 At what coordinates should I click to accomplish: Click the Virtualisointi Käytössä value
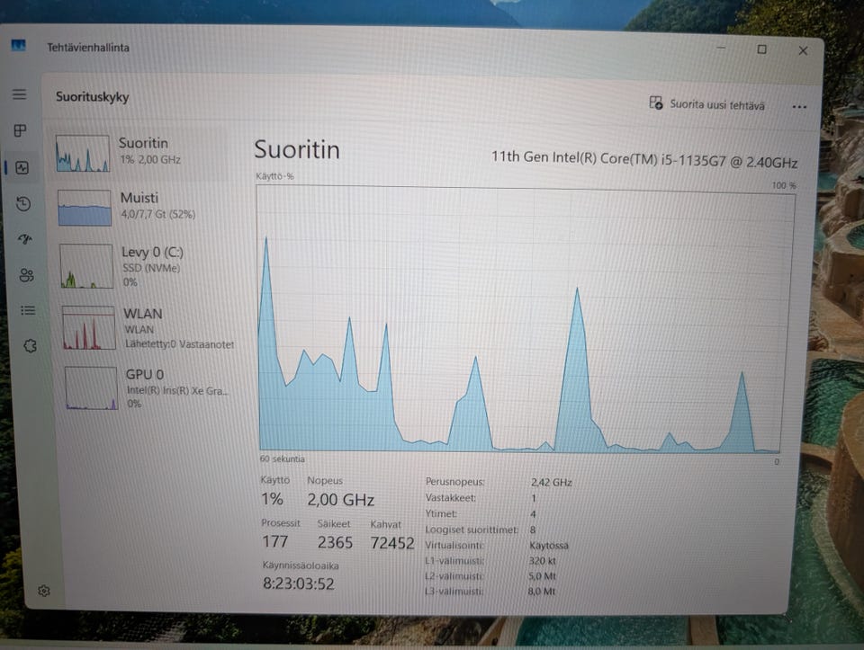click(548, 546)
